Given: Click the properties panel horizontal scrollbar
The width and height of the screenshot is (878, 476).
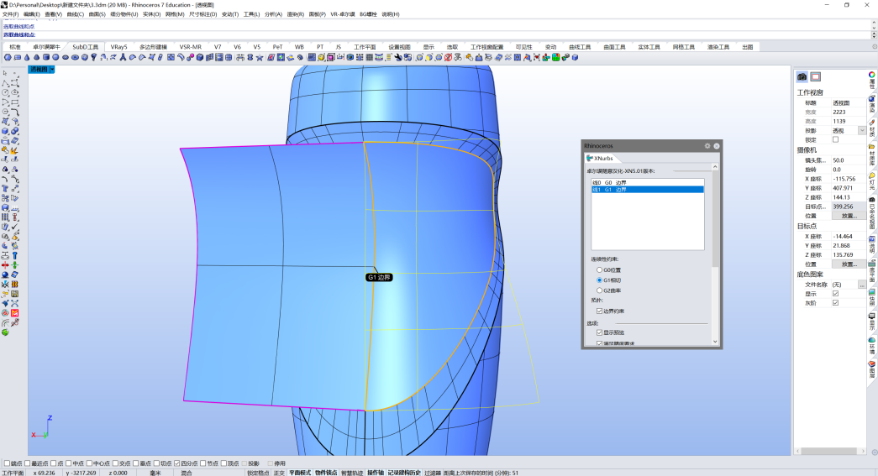Looking at the screenshot, I should point(829,451).
